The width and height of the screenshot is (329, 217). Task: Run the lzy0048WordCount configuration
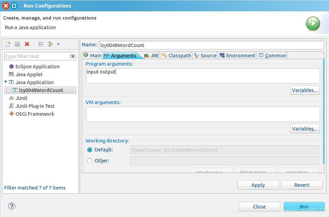point(304,206)
